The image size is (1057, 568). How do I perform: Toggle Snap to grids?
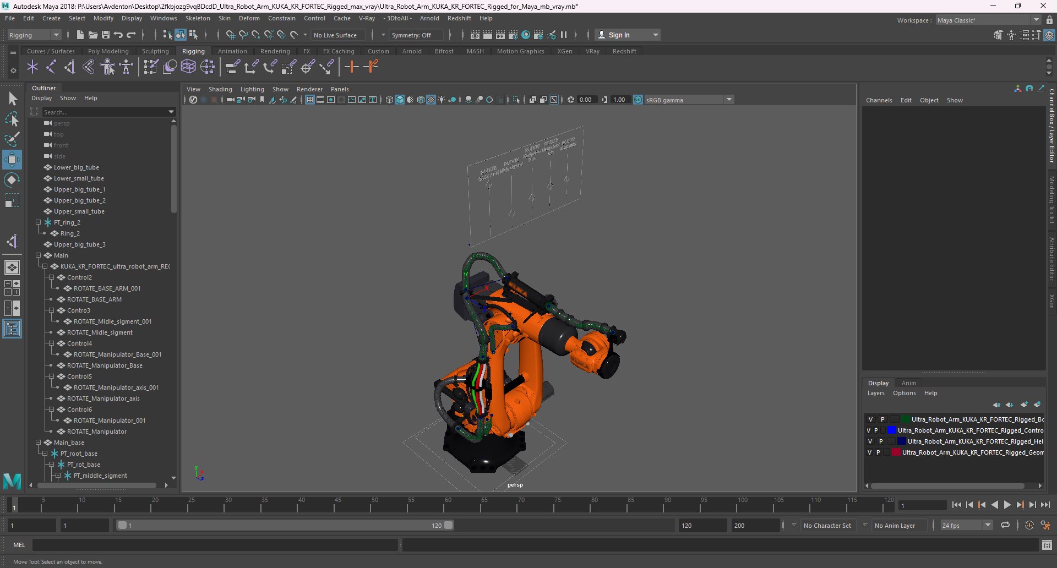[x=231, y=35]
